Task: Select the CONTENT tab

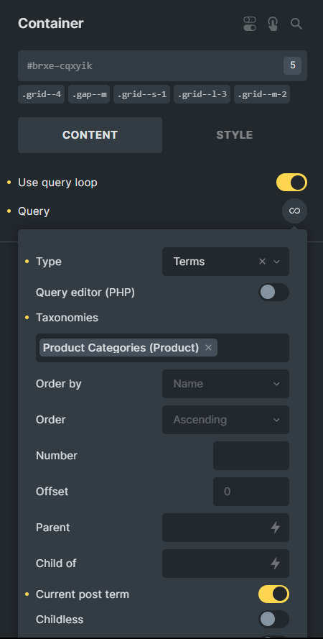Action: coord(90,135)
